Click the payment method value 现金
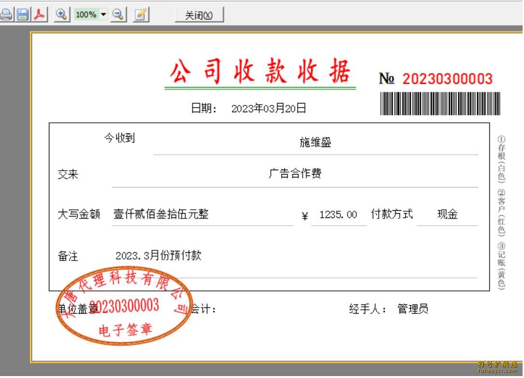Viewport: 524px width, 378px height. (x=448, y=214)
